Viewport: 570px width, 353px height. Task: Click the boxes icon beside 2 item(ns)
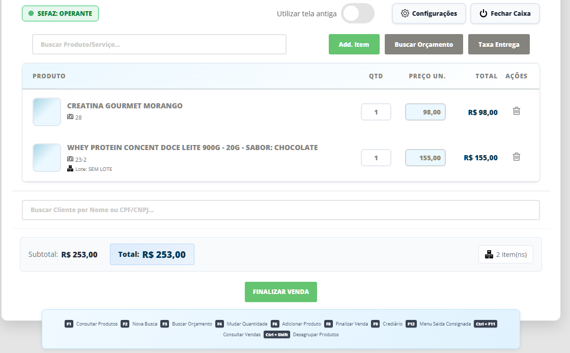click(x=489, y=254)
